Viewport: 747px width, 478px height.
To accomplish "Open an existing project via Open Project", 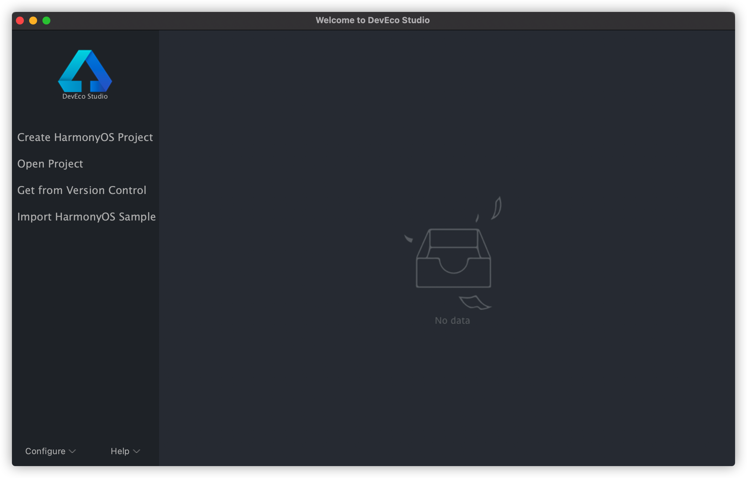I will pos(50,164).
